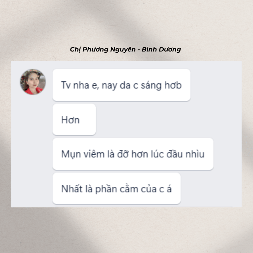Click the short "Hơn" message bubble
Viewport: 253px width, 253px height.
tap(74, 120)
